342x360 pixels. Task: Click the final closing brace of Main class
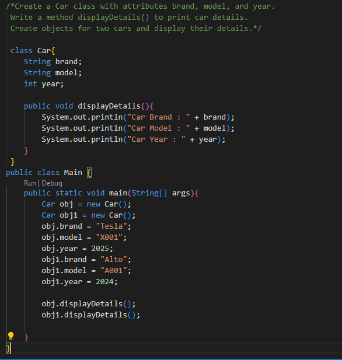pos(8,348)
